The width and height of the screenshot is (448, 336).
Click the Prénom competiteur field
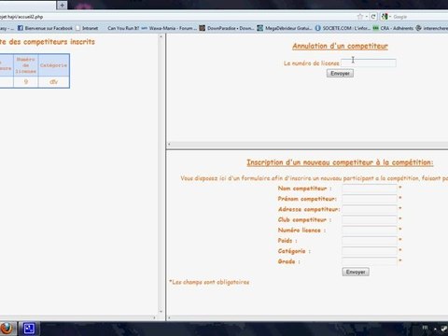click(370, 199)
